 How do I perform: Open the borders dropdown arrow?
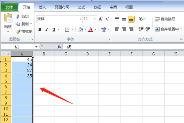72,29
